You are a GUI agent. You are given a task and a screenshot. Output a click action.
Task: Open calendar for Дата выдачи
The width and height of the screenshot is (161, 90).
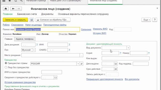tap(116, 64)
